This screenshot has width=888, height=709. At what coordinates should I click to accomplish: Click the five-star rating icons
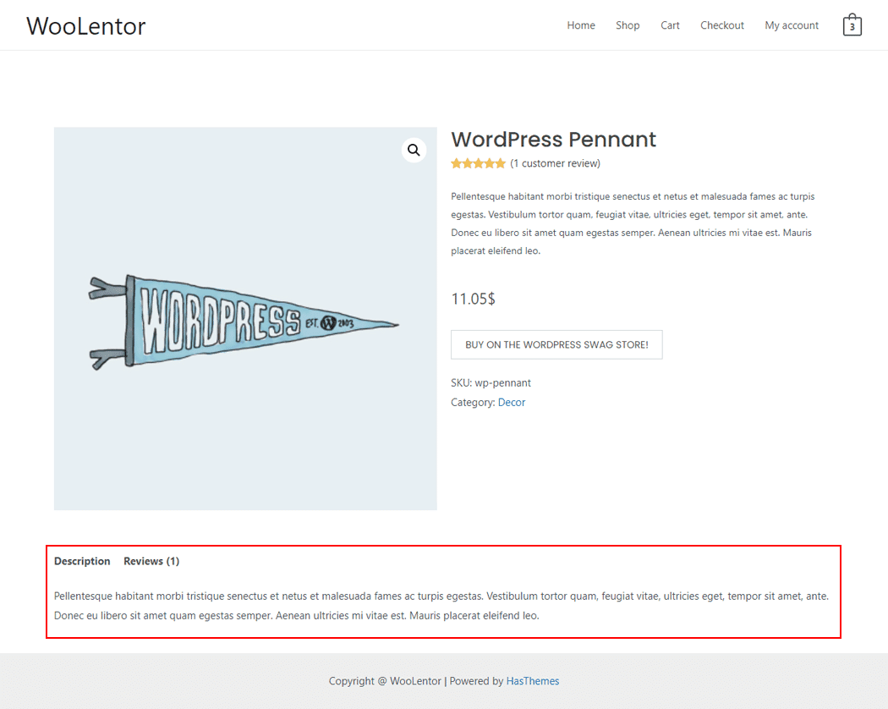point(478,163)
